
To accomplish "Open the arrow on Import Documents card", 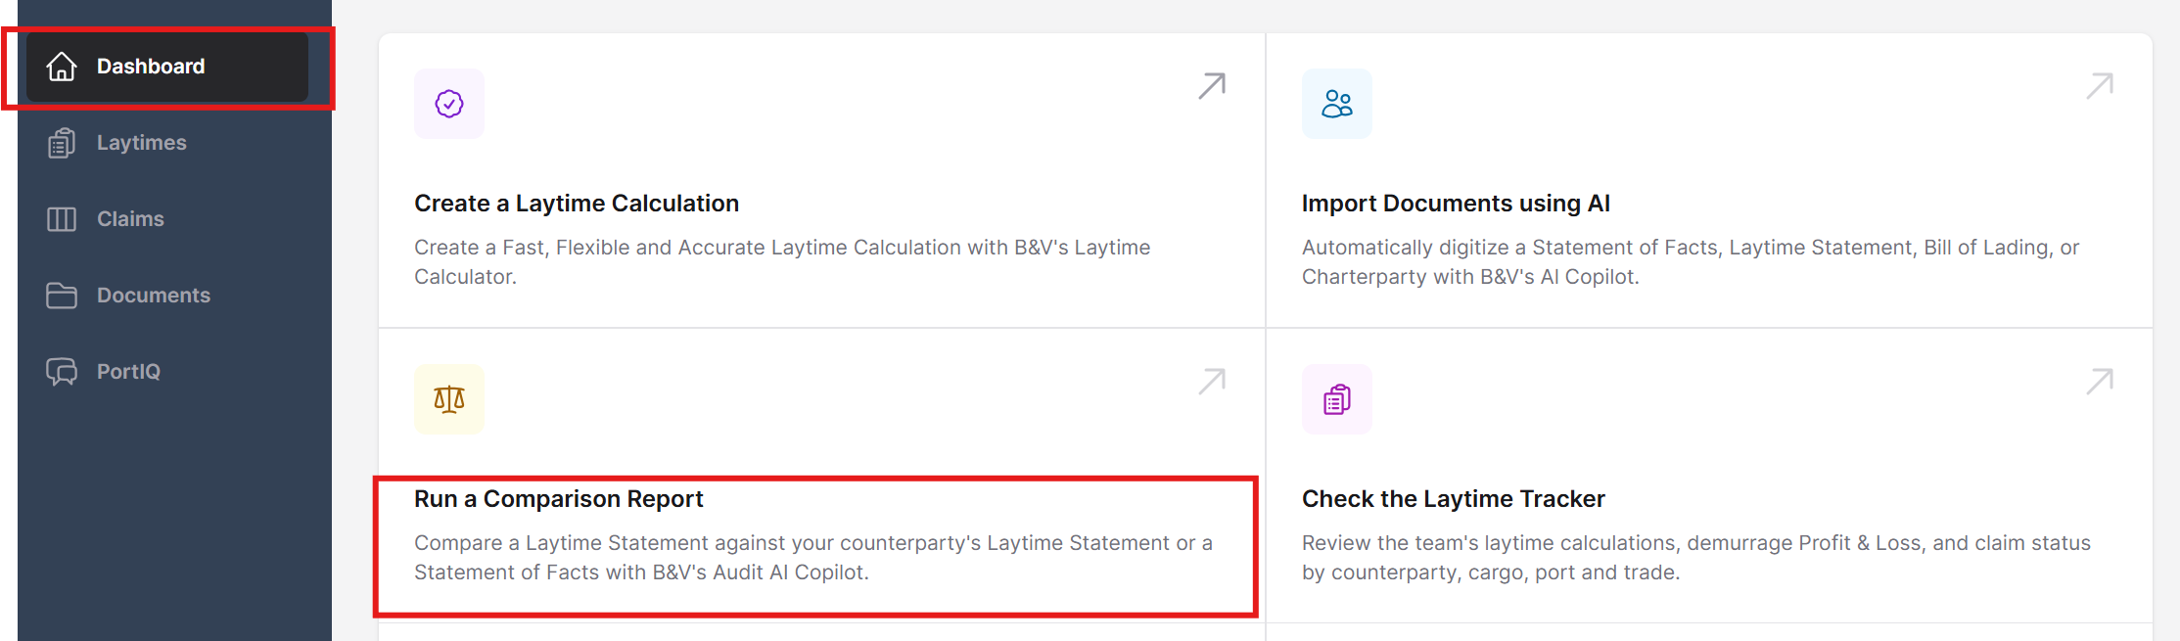I will pyautogui.click(x=2099, y=86).
